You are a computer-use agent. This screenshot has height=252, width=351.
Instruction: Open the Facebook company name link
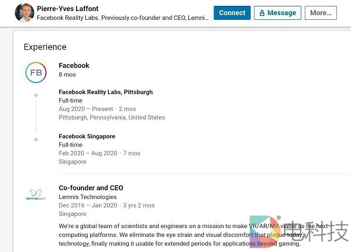(x=74, y=65)
